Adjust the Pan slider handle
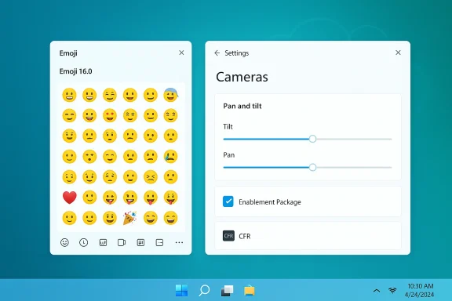The height and width of the screenshot is (301, 452). click(x=312, y=167)
